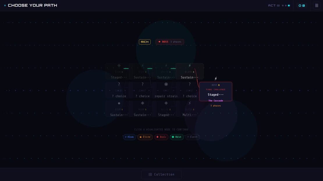Click the lightning icon above the Multi node
The image size is (323, 181).
coord(190,103)
